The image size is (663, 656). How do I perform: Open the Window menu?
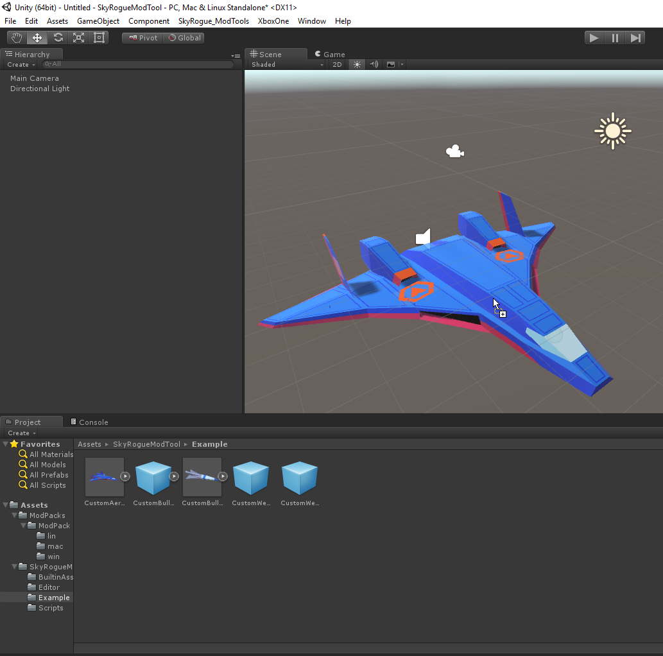(x=312, y=21)
